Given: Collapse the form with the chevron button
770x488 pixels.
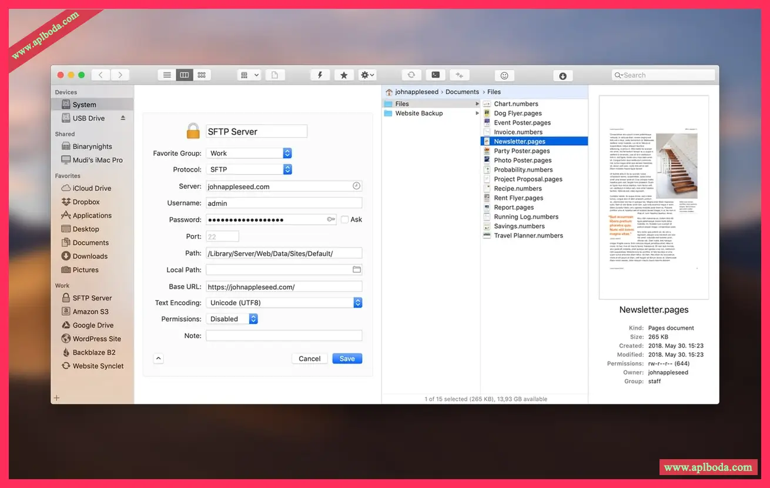Looking at the screenshot, I should (158, 358).
